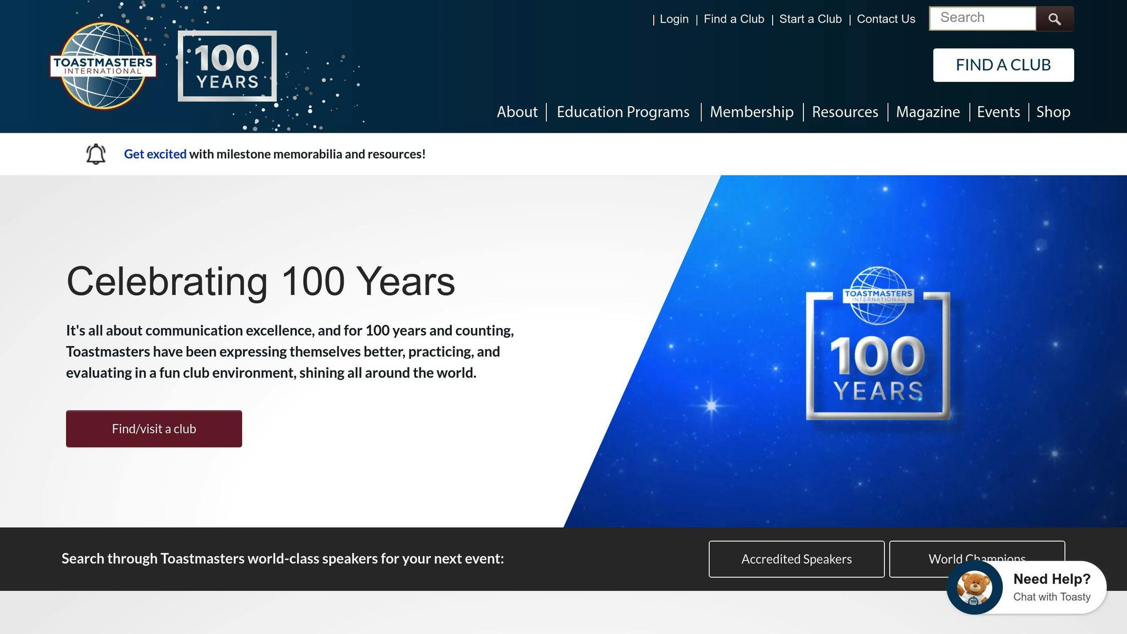
Task: Click the 'Celebrating 100 Years' heading
Action: point(261,282)
